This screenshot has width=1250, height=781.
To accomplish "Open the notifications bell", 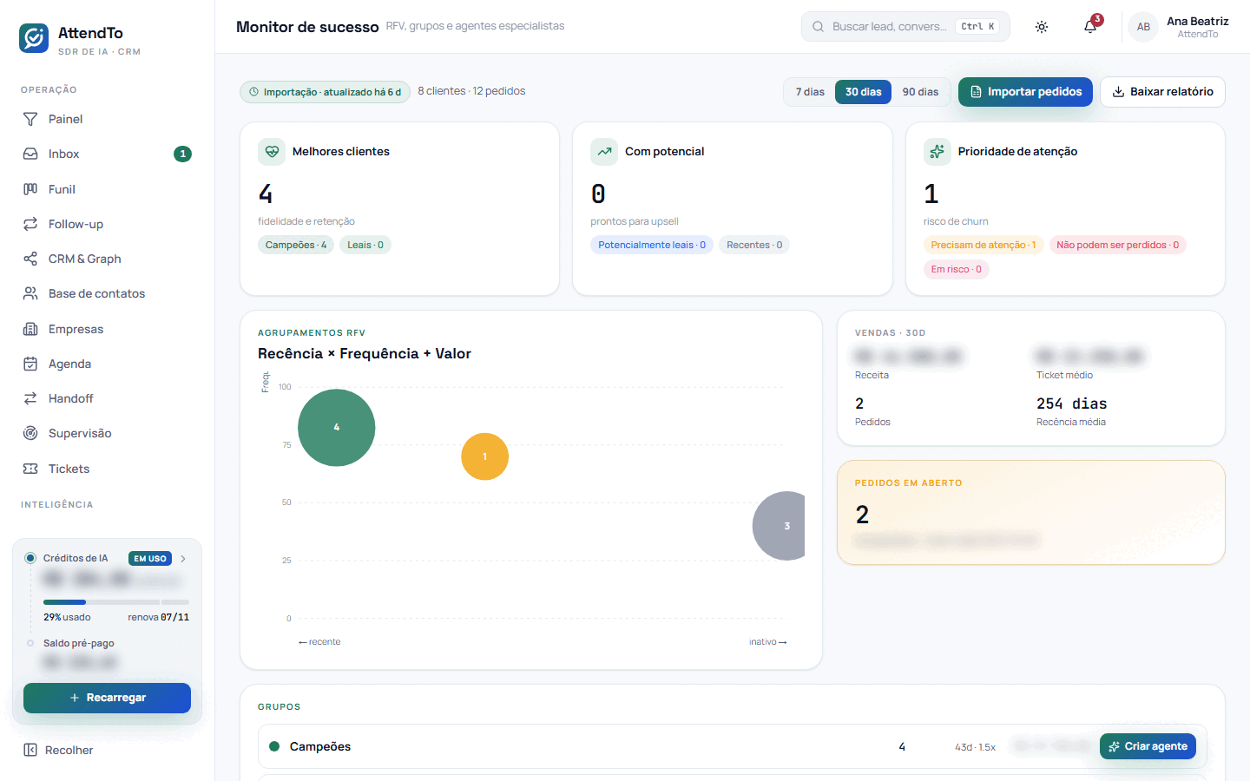I will pyautogui.click(x=1090, y=27).
